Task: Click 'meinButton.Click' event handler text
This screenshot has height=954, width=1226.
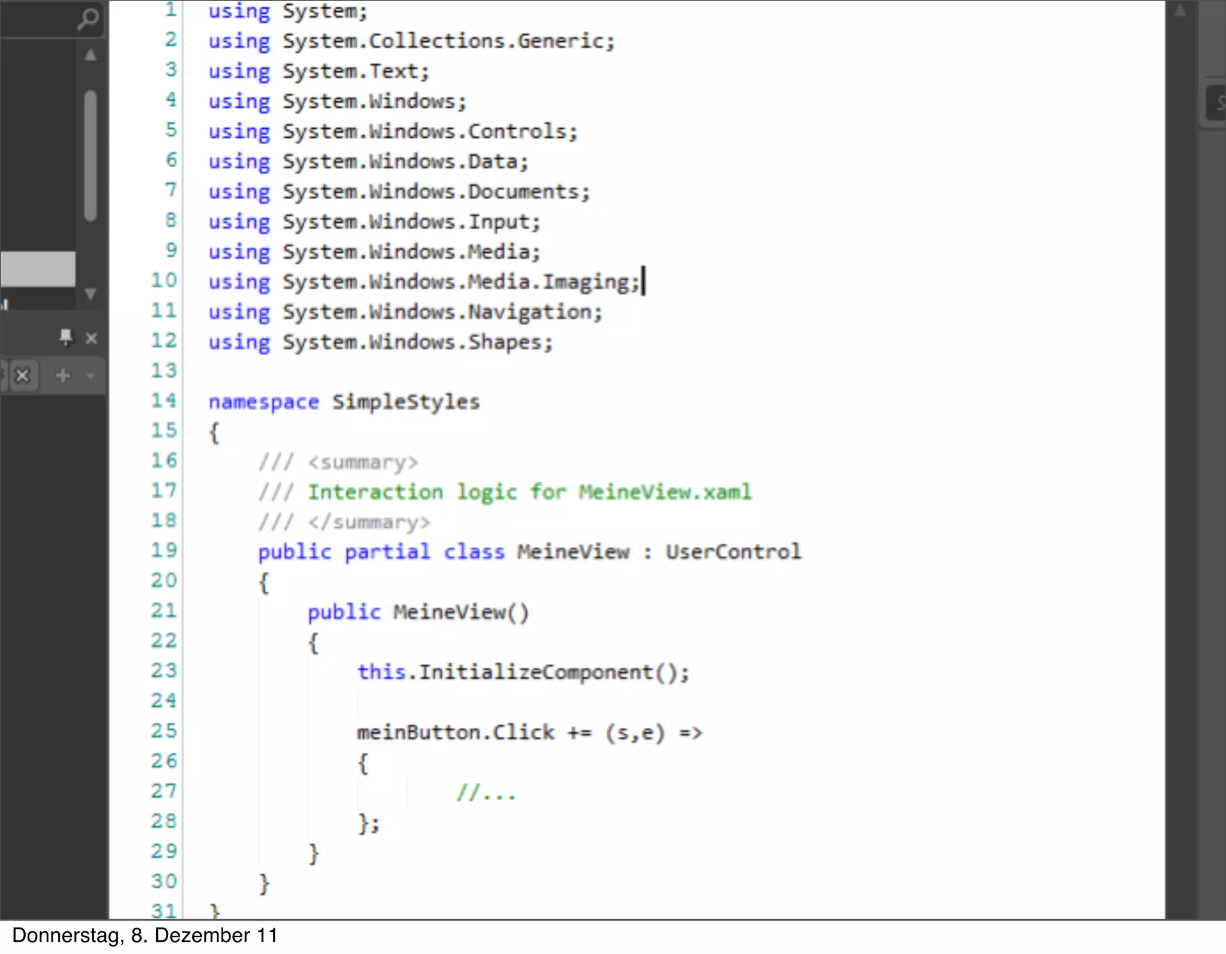Action: click(x=455, y=732)
